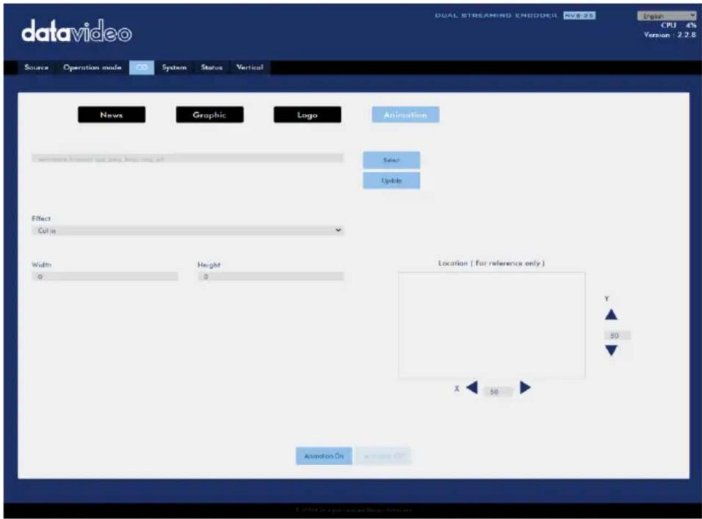Increase Y position with the up arrow
The height and width of the screenshot is (519, 702).
[x=611, y=315]
